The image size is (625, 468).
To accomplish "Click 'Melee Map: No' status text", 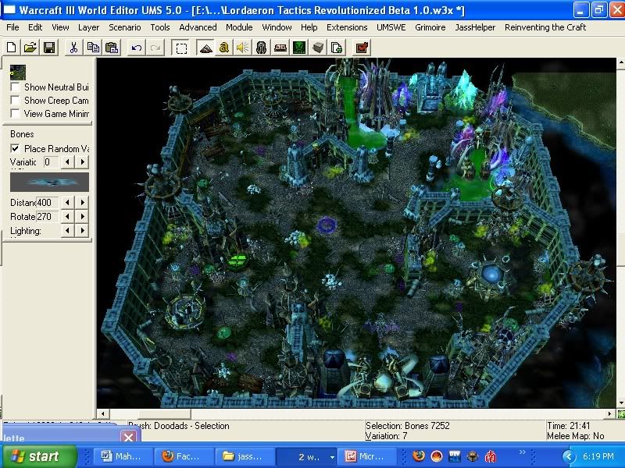I will tap(575, 436).
